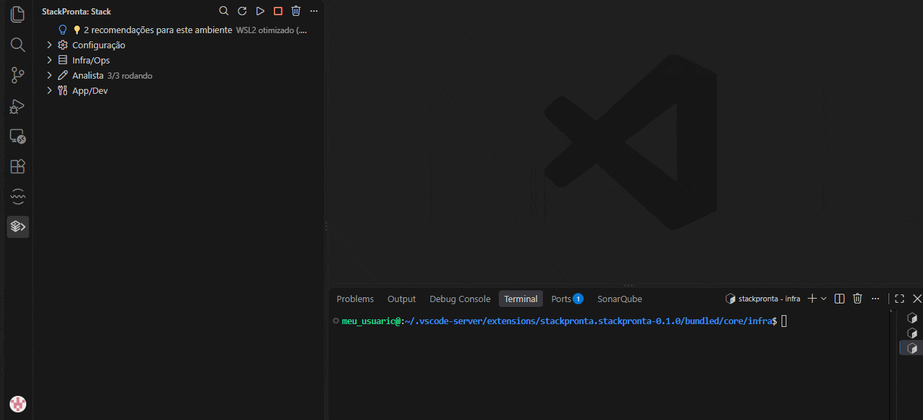Close the bottom panel
Viewport: 923px width, 420px height.
pyautogui.click(x=917, y=299)
